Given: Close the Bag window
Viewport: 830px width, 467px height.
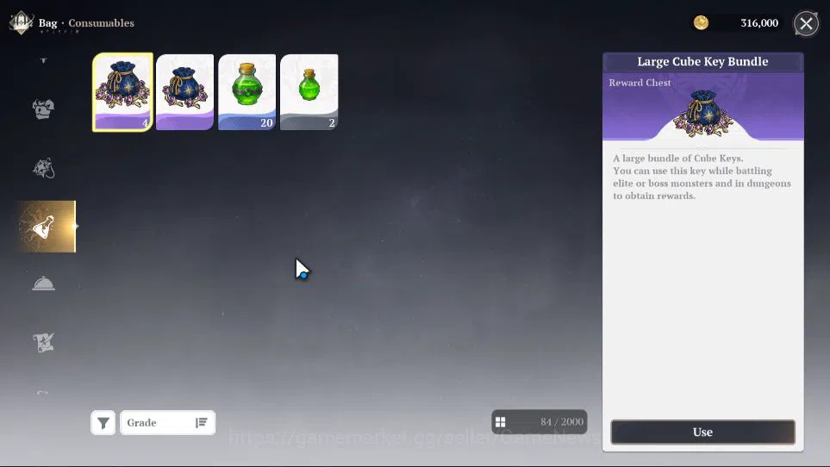Looking at the screenshot, I should point(806,23).
